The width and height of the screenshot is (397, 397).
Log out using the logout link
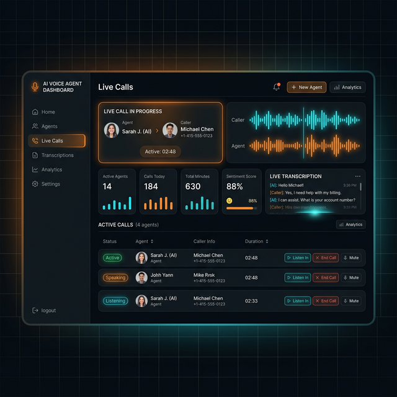[x=44, y=310]
